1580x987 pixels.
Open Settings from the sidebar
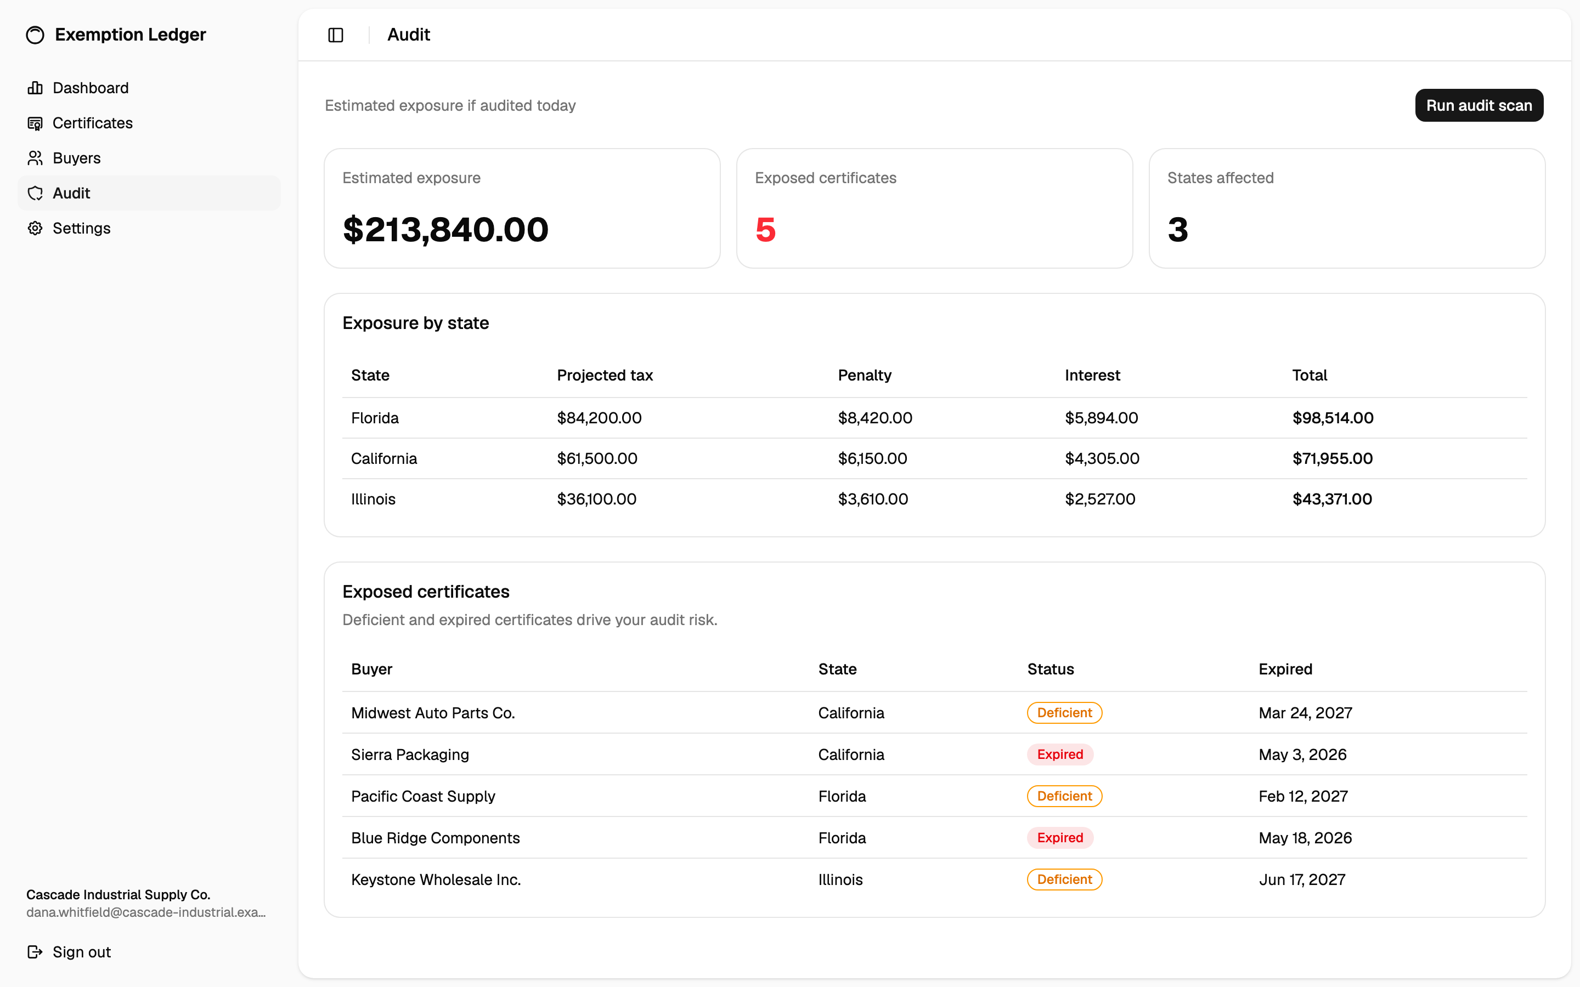(x=149, y=229)
